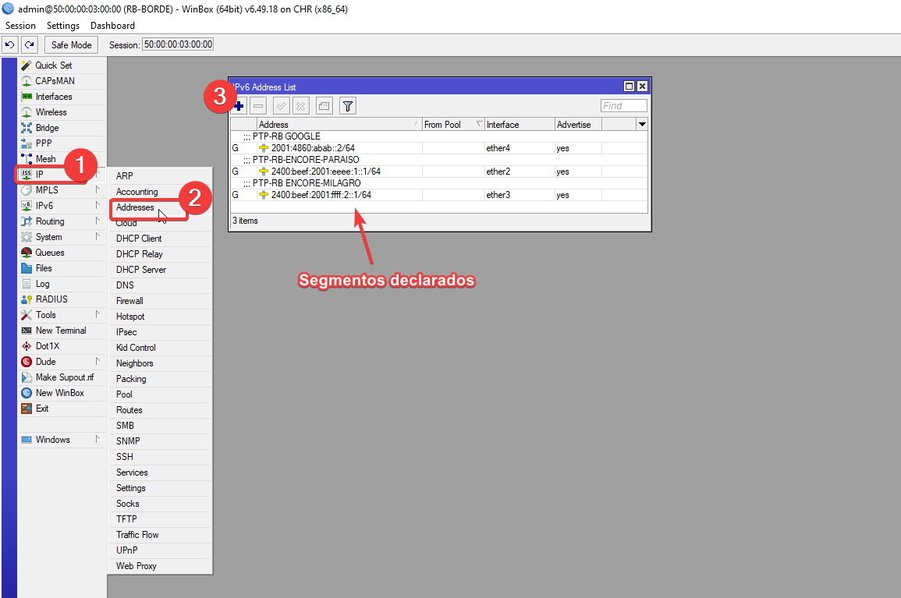The image size is (901, 598).
Task: Add a comment to the selected address
Action: click(323, 105)
